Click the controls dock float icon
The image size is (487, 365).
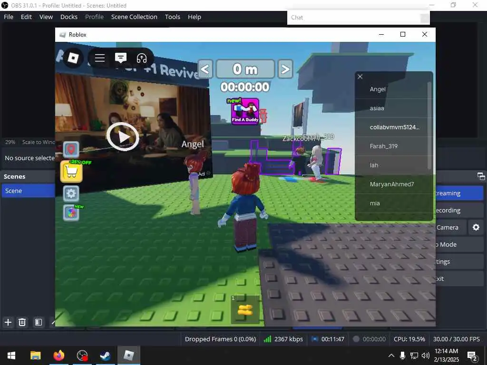pyautogui.click(x=481, y=176)
